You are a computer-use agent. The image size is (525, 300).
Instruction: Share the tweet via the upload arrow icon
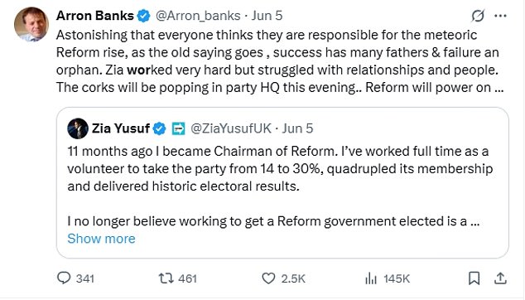[500, 278]
